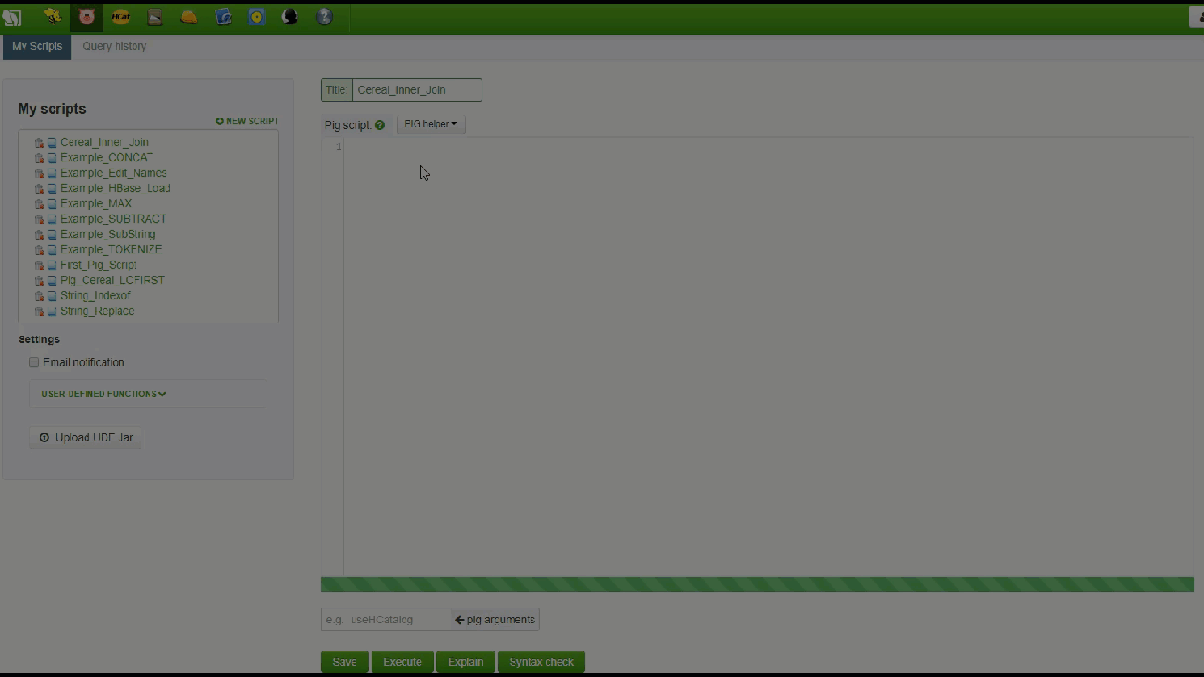Viewport: 1204px width, 677px height.
Task: Switch to the My Scripts tab
Action: 37,46
